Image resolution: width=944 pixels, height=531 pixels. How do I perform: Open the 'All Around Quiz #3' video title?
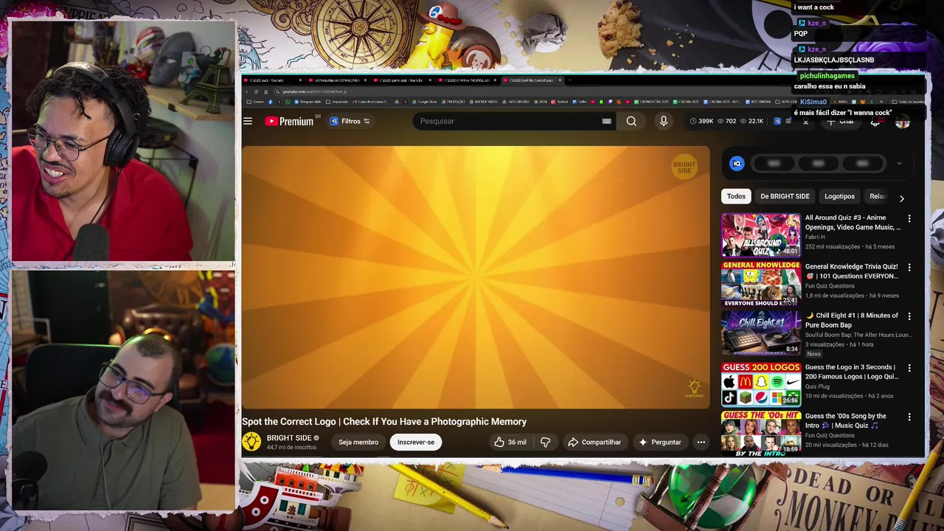click(x=853, y=222)
